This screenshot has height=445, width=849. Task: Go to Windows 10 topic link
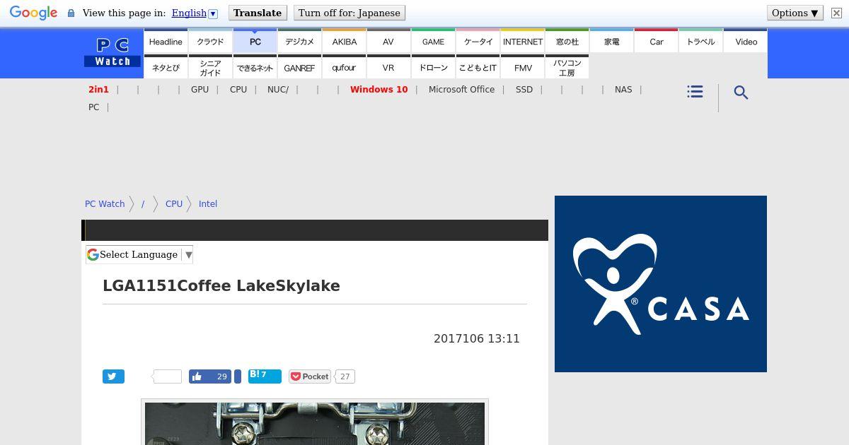click(379, 90)
